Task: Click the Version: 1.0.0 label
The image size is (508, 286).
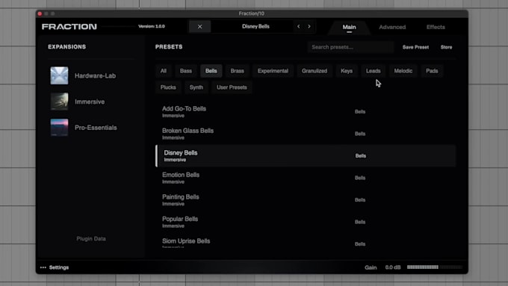Action: click(152, 26)
